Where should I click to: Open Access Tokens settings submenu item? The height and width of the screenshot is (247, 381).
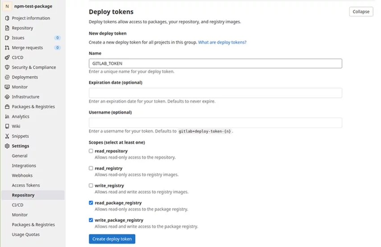point(26,185)
